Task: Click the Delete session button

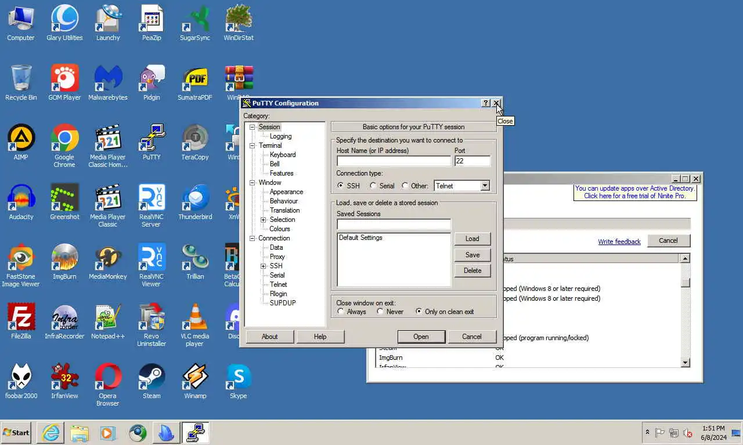Action: tap(473, 271)
